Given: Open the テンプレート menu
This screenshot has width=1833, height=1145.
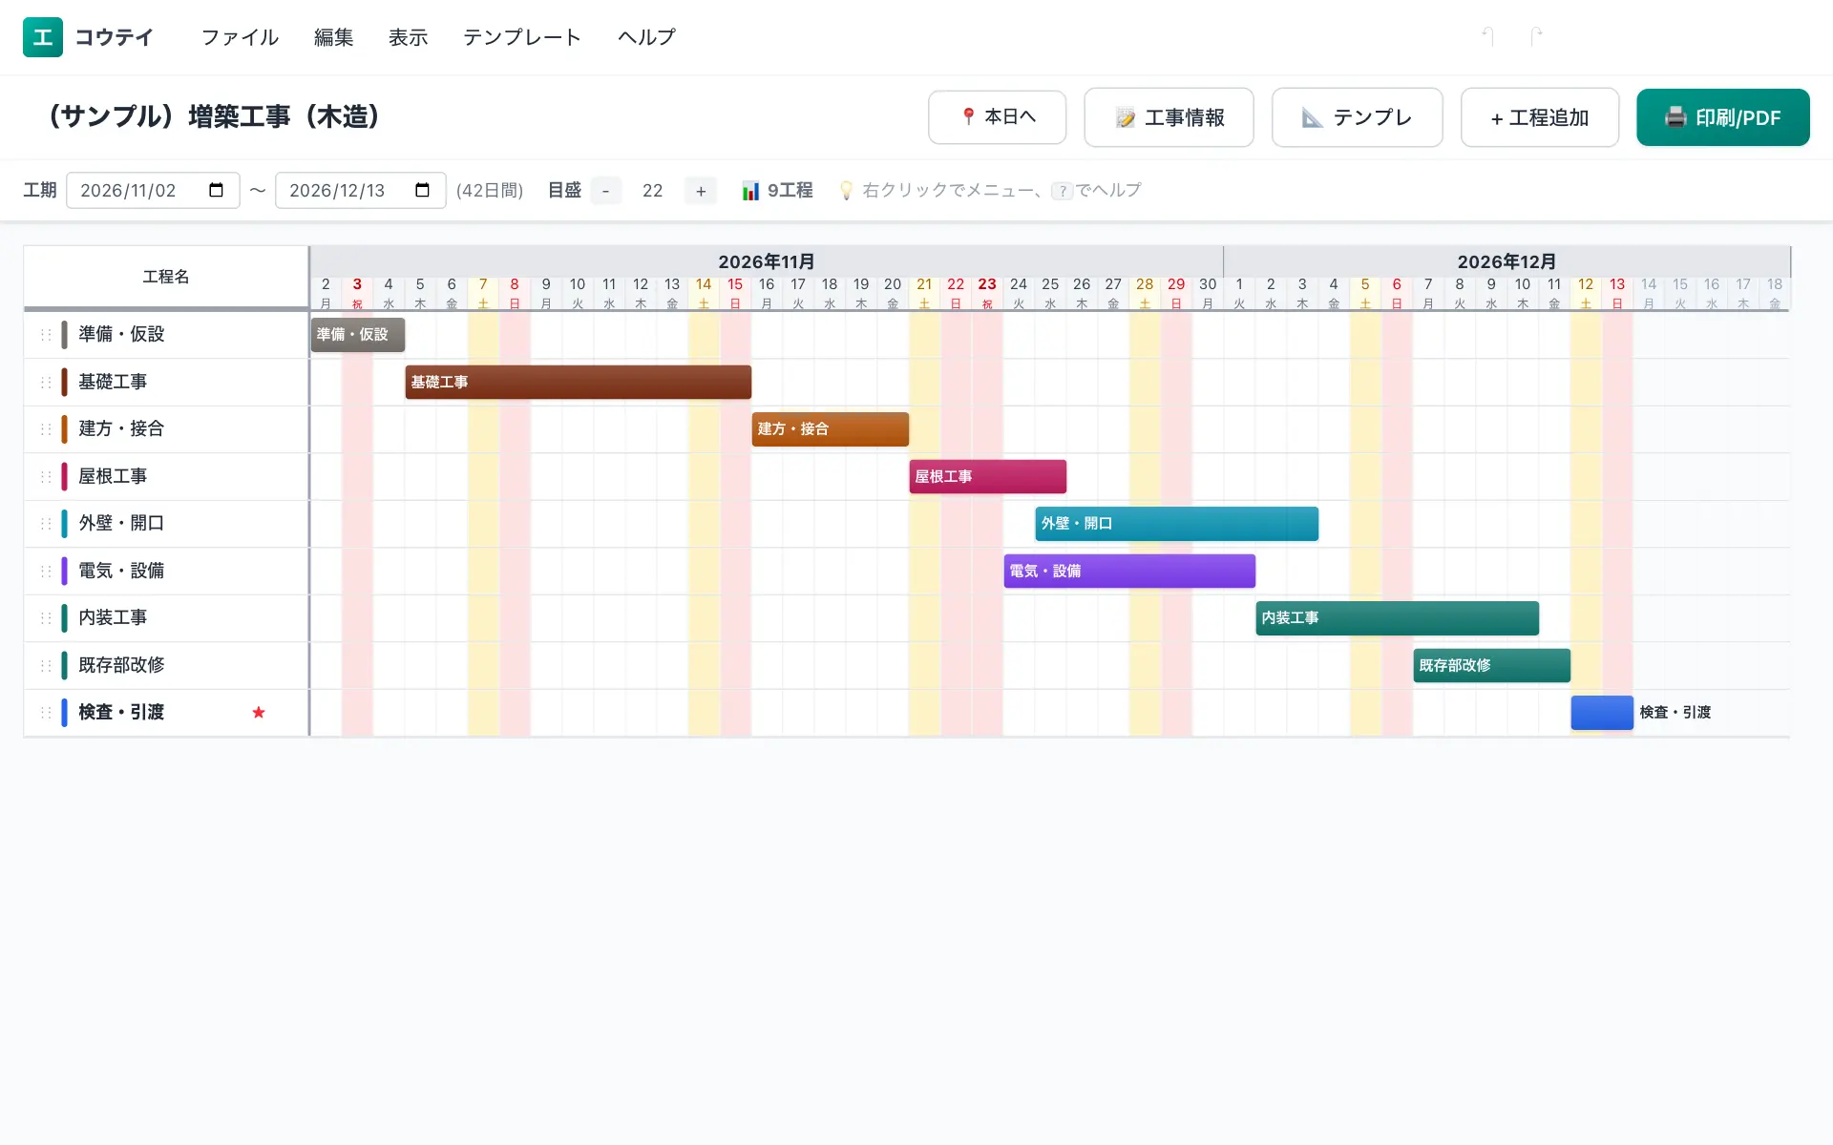Looking at the screenshot, I should pyautogui.click(x=522, y=37).
